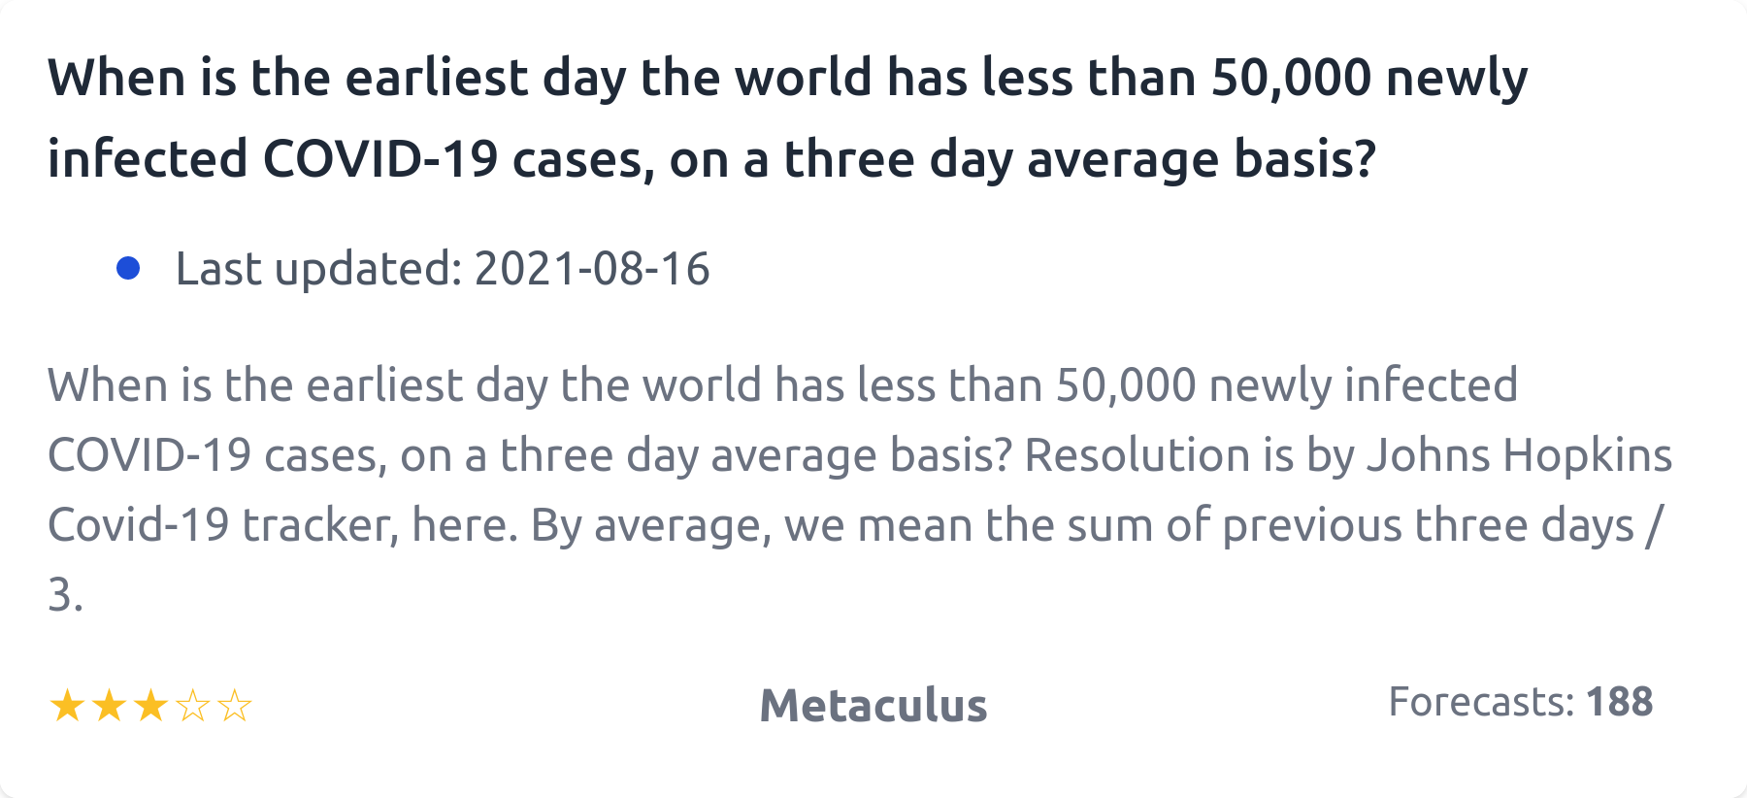
Task: Select the 2021-08-16 date text
Action: tap(592, 269)
